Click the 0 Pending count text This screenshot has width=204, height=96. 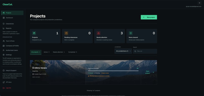tap(97, 73)
